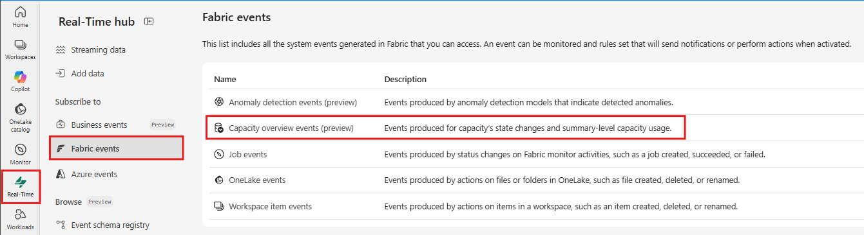The height and width of the screenshot is (235, 864).
Task: Click the Business events icon
Action: [x=61, y=125]
